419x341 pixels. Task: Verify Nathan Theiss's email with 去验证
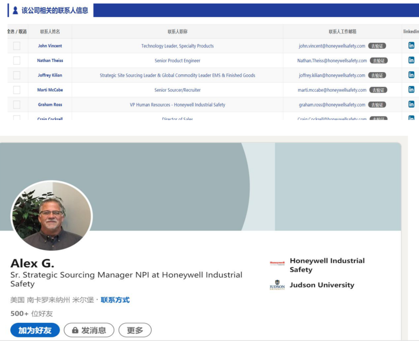379,61
